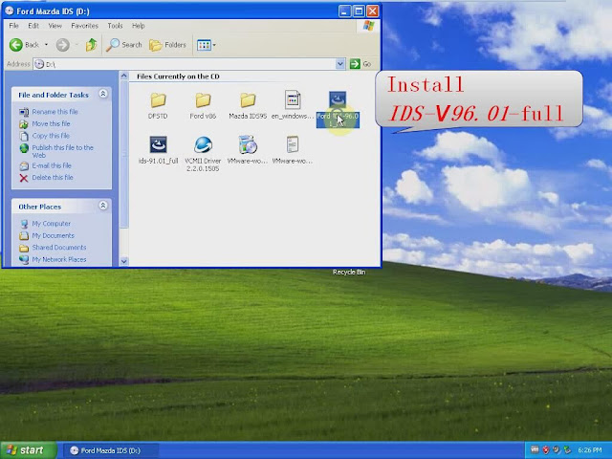
Task: Open the Favorites menu
Action: tap(85, 26)
